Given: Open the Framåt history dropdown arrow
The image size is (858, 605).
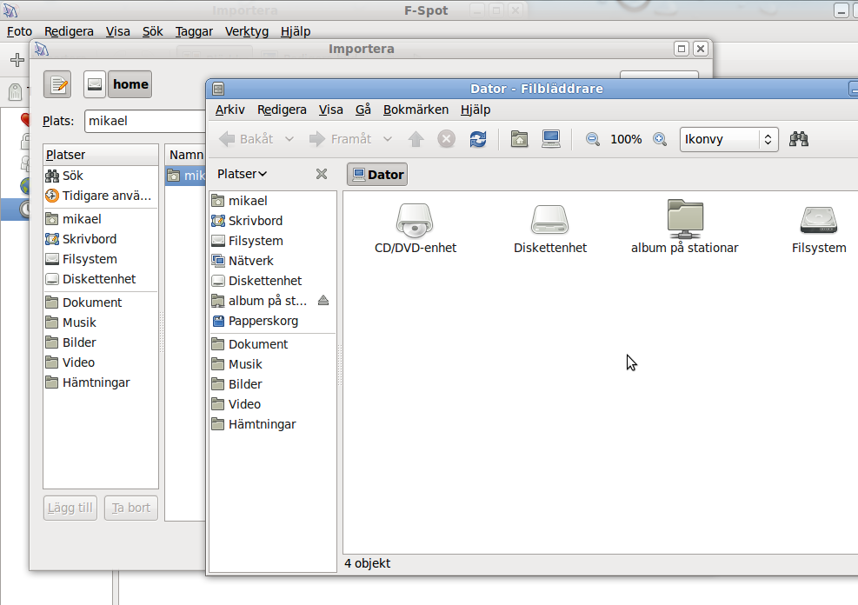Looking at the screenshot, I should pyautogui.click(x=388, y=139).
